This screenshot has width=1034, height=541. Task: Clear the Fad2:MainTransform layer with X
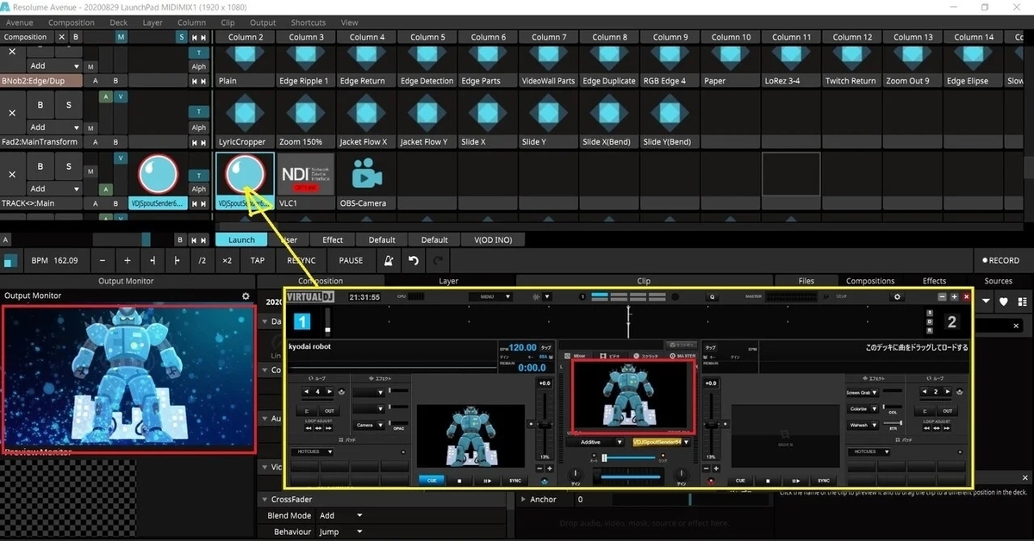(12, 113)
